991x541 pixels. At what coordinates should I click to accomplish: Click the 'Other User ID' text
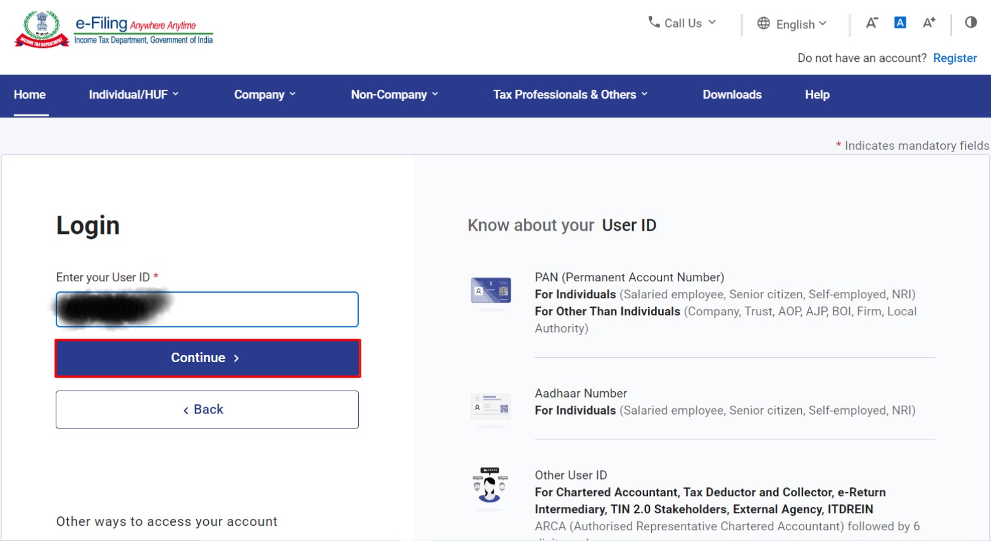click(571, 475)
